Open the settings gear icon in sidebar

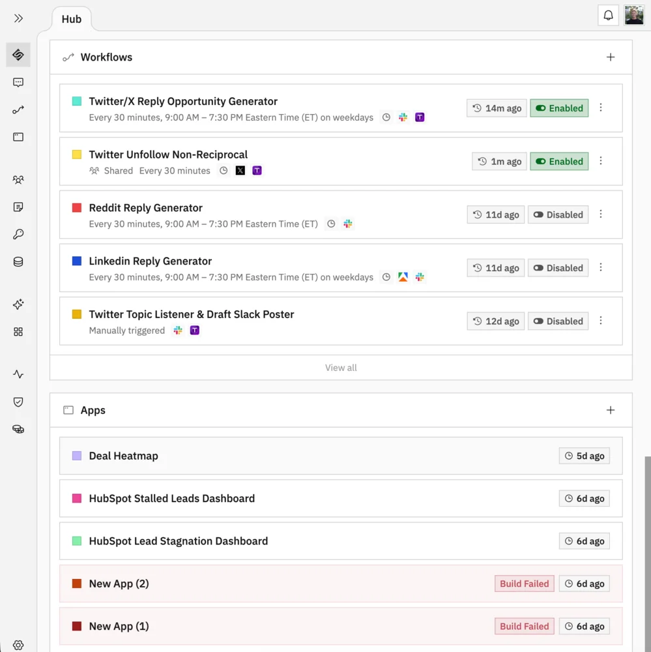pos(18,645)
